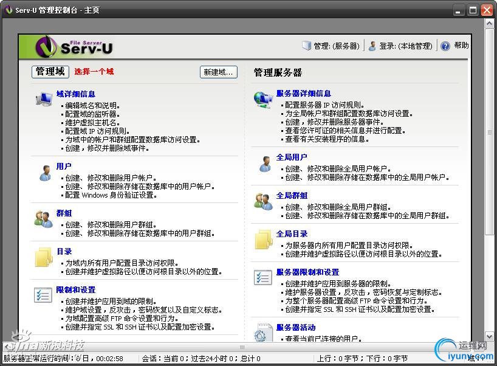Click the 全局目录 folder icon
The height and width of the screenshot is (366, 497).
264,240
